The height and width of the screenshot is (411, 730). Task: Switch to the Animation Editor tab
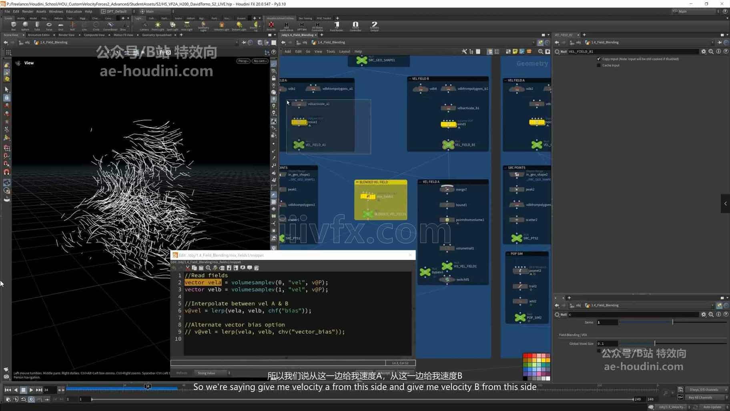(38, 35)
